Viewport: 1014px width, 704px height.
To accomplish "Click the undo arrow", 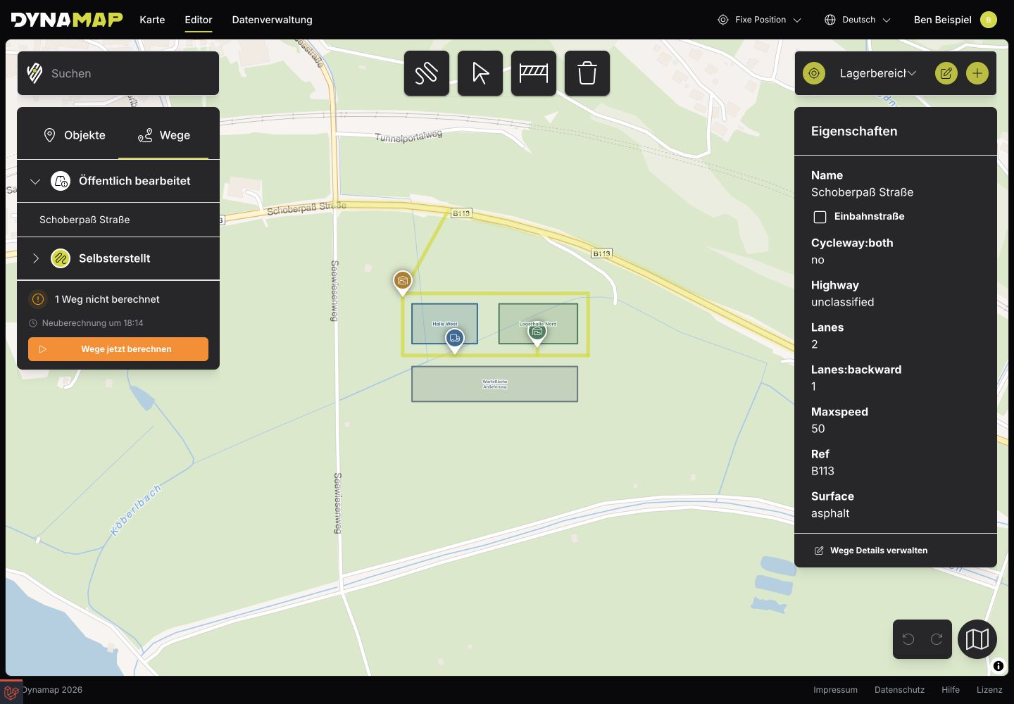I will coord(908,639).
